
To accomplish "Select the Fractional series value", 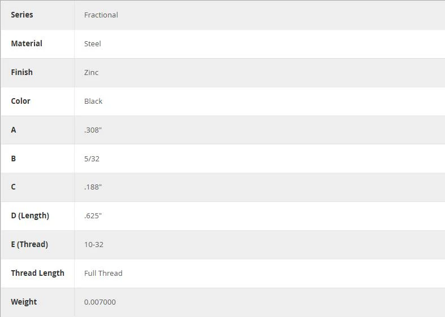I will click(101, 15).
